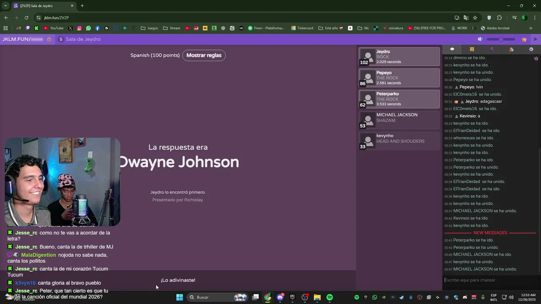Reload the page with browser refresh icon
Screen dimensions: 541x304
[26, 18]
